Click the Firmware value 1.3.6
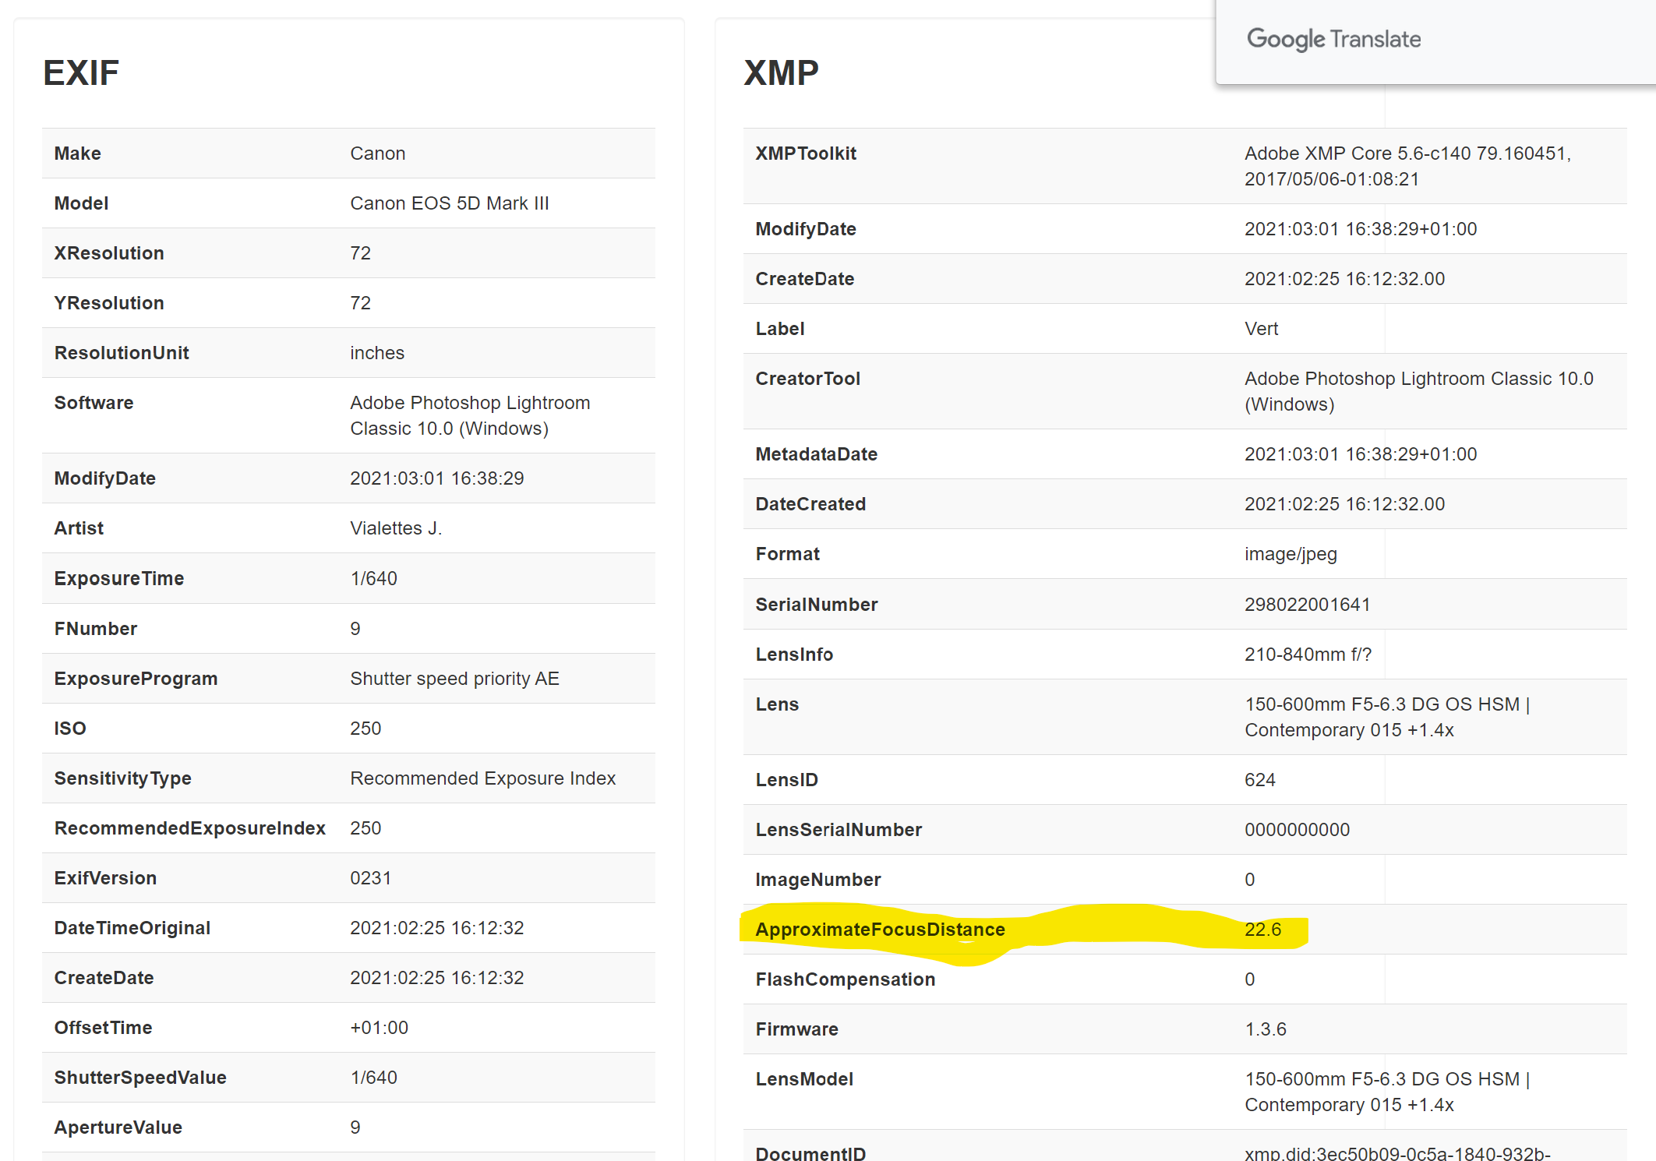Screen dimensions: 1656x1161 [x=1266, y=1029]
